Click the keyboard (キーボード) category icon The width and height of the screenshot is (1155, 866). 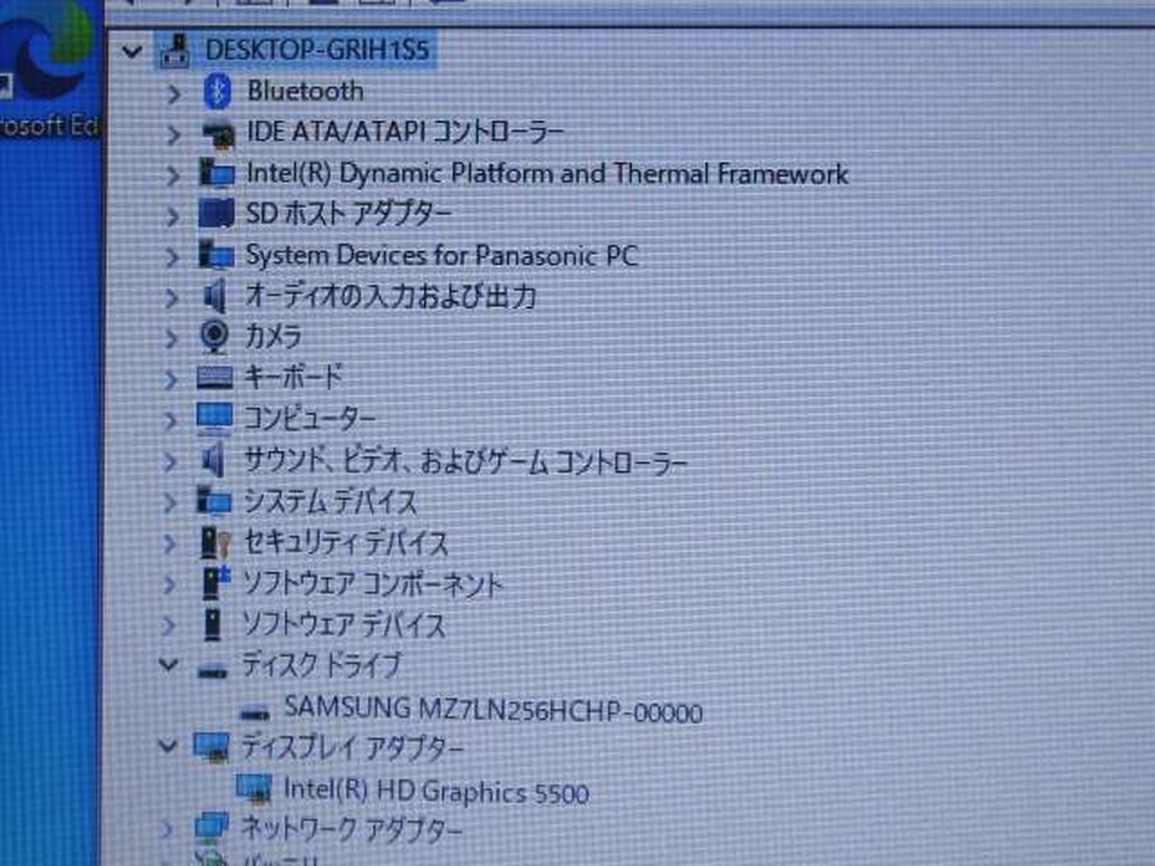[215, 377]
